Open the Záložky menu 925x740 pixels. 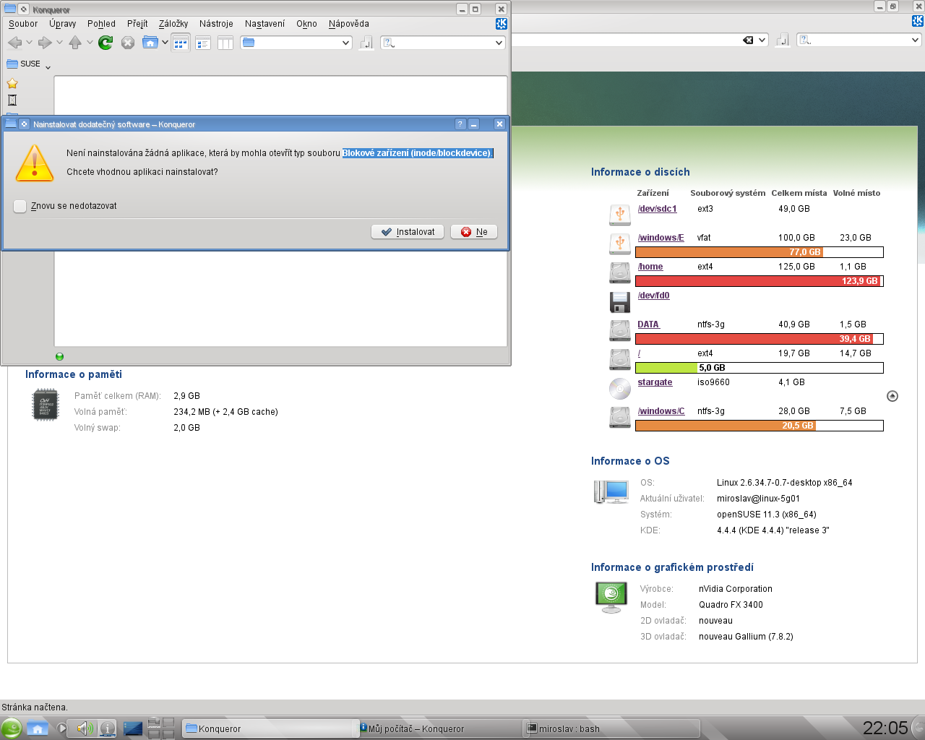click(x=173, y=24)
